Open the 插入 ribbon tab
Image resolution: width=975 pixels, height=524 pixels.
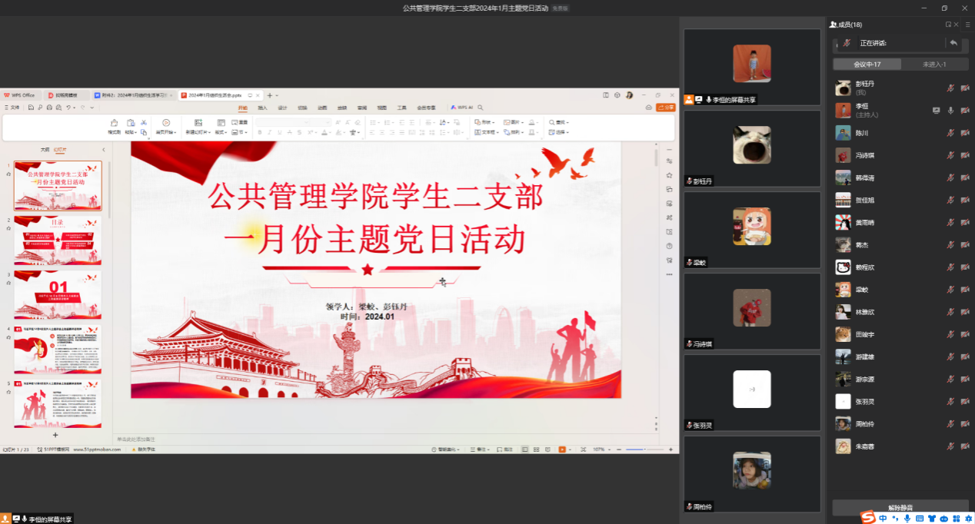[262, 108]
